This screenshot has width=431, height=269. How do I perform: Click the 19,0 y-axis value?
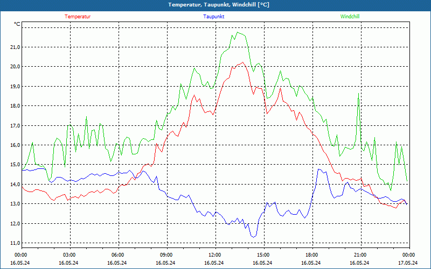pyautogui.click(x=15, y=87)
